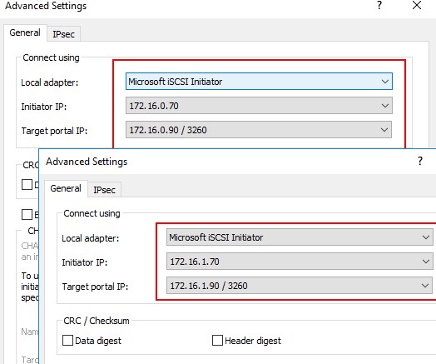Viewport: 436px width, 364px height.
Task: Select General tab in back window
Action: [25, 32]
